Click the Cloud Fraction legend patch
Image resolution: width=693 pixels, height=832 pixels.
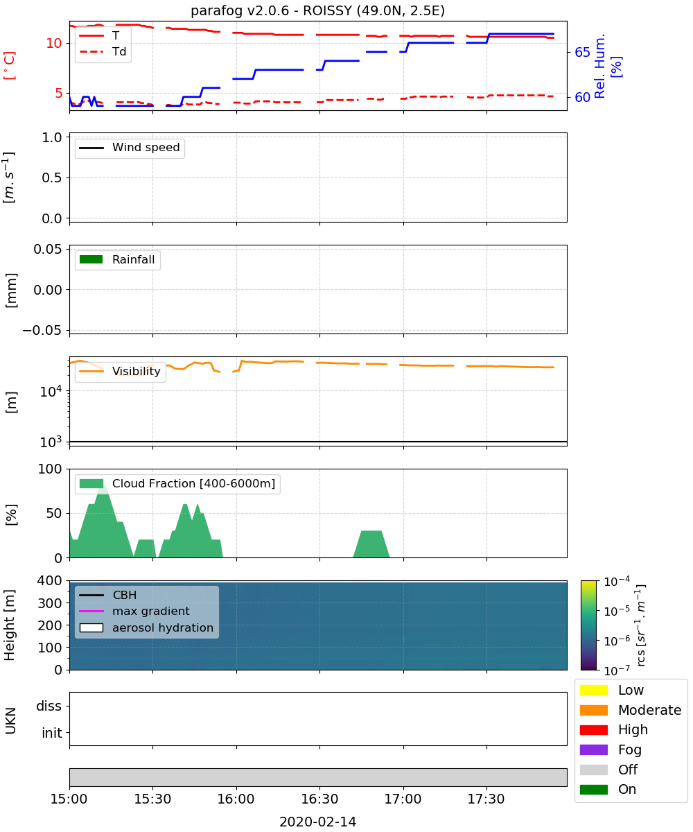(91, 483)
